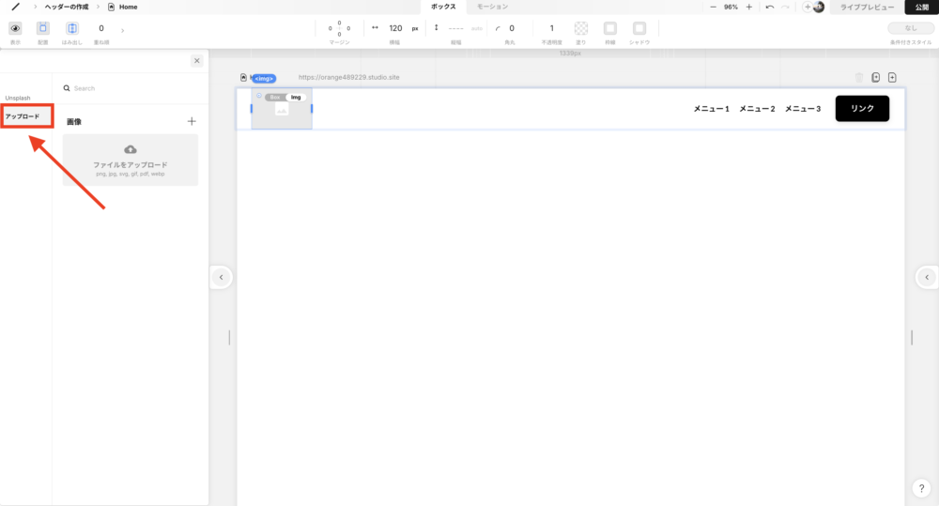Click ファイルをアップロード upload area
Viewport: 939px width, 506px height.
click(131, 160)
